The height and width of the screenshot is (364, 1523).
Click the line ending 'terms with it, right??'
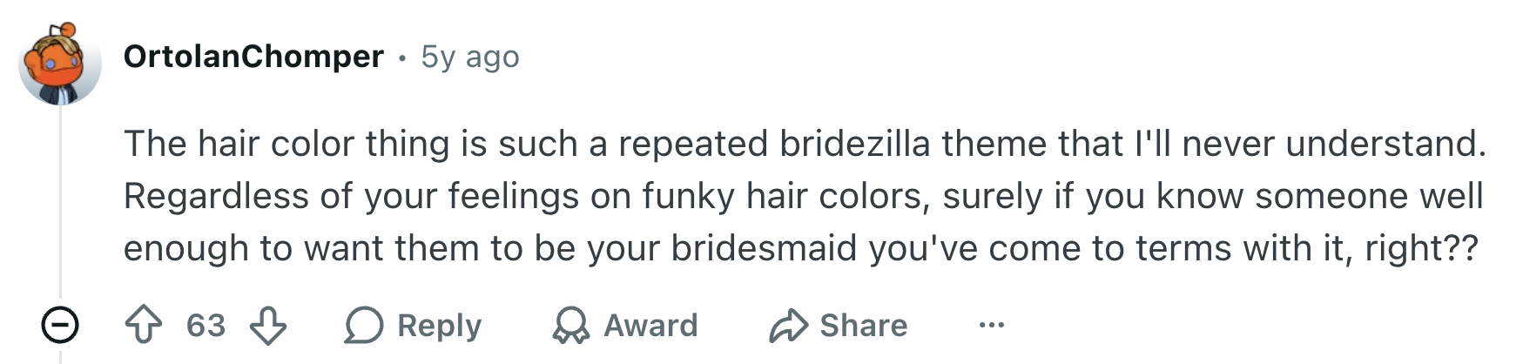pyautogui.click(x=801, y=248)
